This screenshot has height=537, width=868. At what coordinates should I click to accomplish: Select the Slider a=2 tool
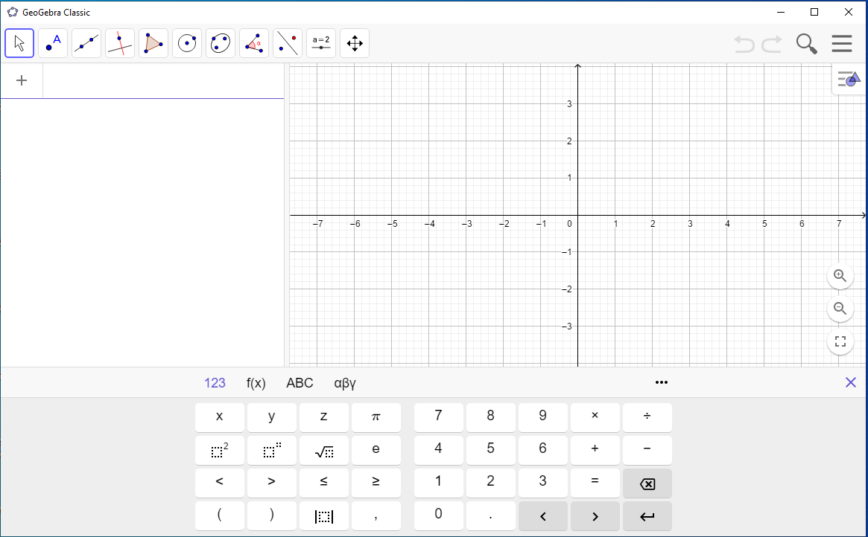pyautogui.click(x=321, y=43)
